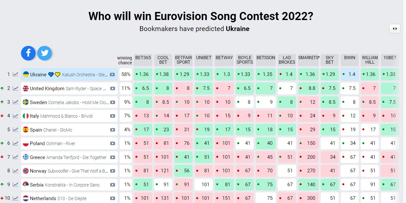Expand table width with arrows button
The height and width of the screenshot is (203, 406).
395,28
